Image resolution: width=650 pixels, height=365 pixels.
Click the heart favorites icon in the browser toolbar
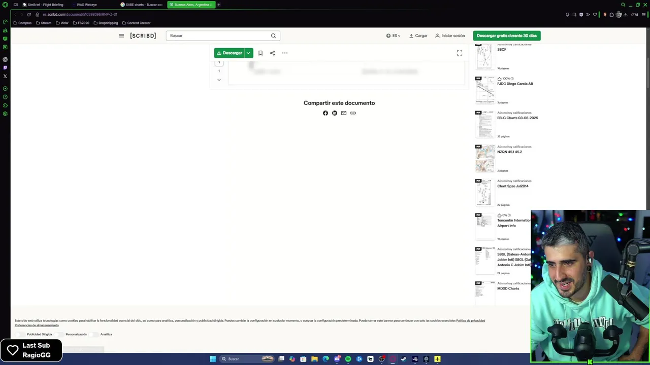click(595, 14)
